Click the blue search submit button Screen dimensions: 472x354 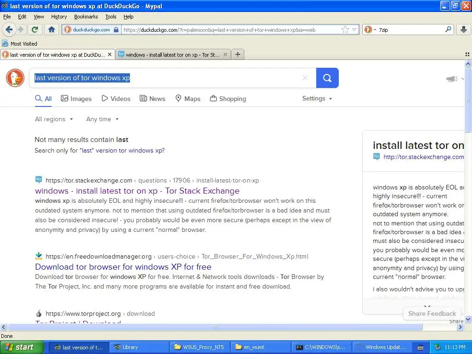point(327,78)
